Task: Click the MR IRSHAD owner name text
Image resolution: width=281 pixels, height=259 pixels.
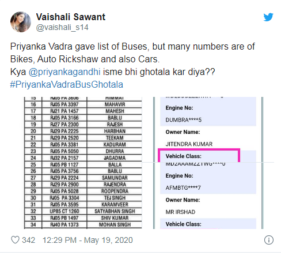Action: point(180,212)
